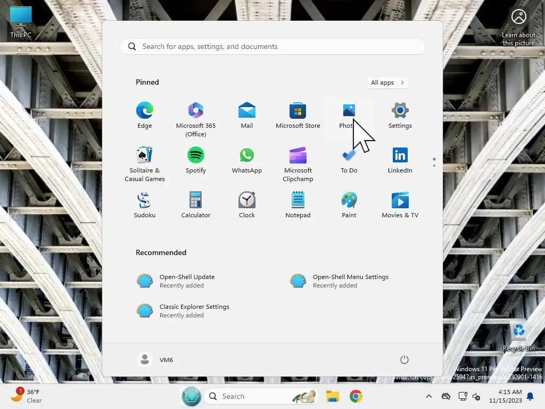Image resolution: width=545 pixels, height=409 pixels.
Task: Click the Start menu search field
Action: click(x=272, y=46)
